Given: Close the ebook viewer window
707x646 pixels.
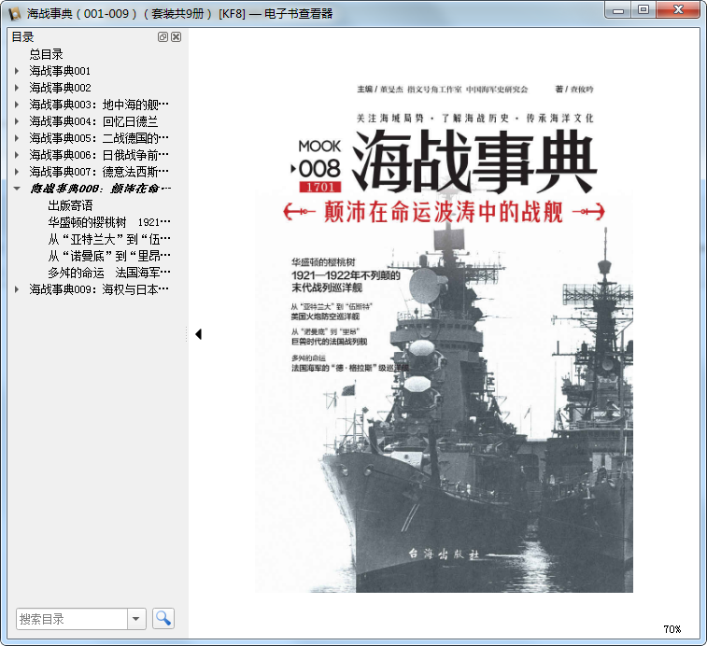Looking at the screenshot, I should click(x=678, y=10).
